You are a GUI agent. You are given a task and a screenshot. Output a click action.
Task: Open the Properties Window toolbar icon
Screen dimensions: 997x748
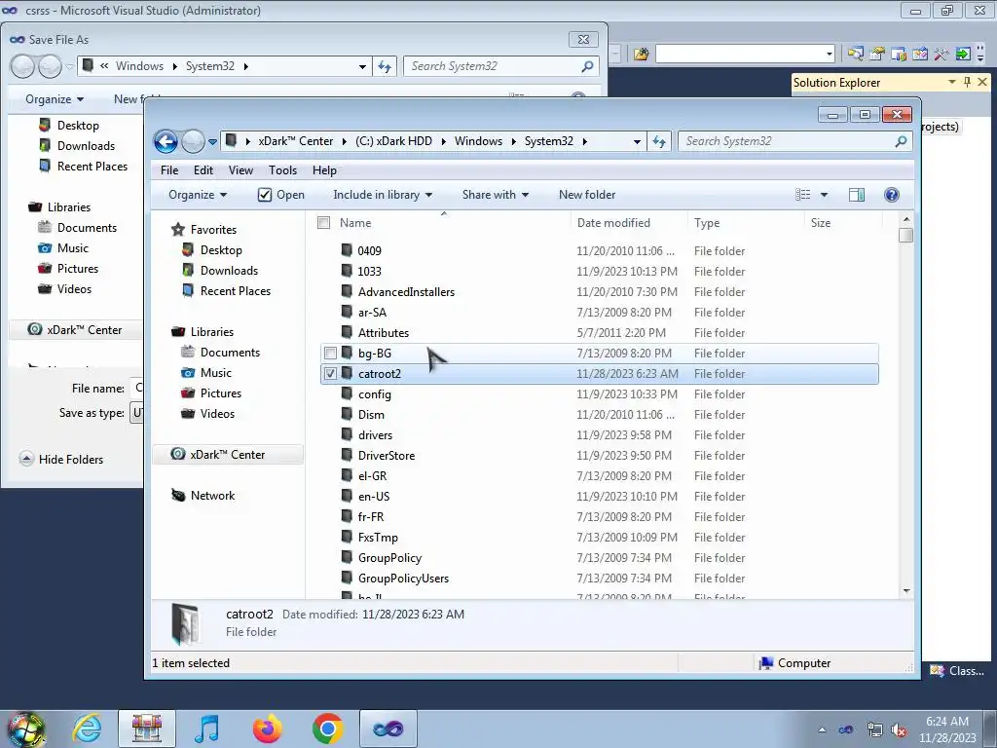click(x=877, y=55)
